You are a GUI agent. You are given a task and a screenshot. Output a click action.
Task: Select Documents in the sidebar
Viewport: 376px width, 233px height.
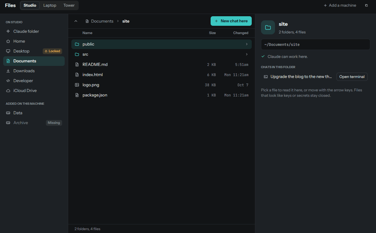point(34,61)
